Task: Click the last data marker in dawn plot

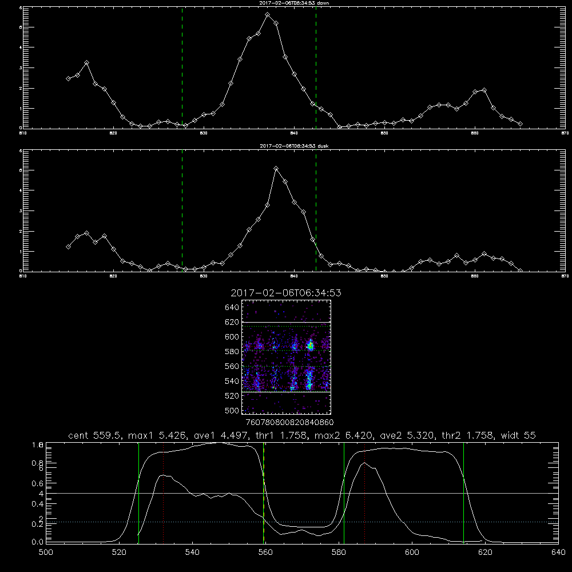Action: pos(520,124)
